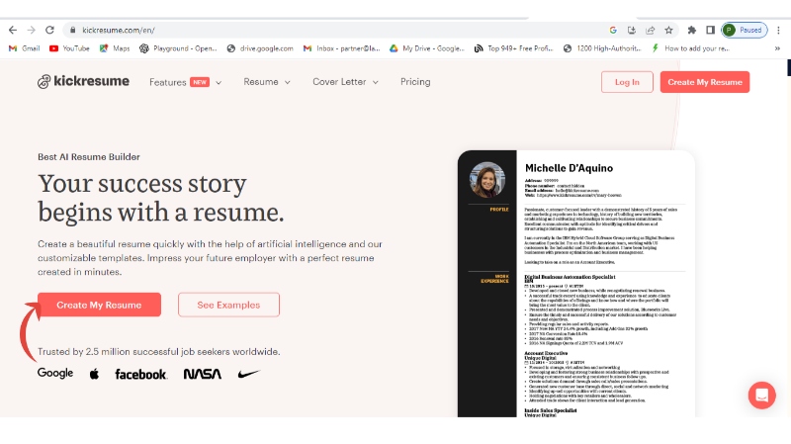Viewport: 791px width, 444px height.
Task: Click the NEW badge beside Features
Action: pos(200,82)
